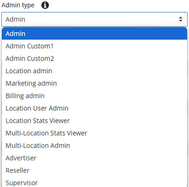189x187 pixels.
Task: Pick Billing admin from dropdown
Action: 94,96
